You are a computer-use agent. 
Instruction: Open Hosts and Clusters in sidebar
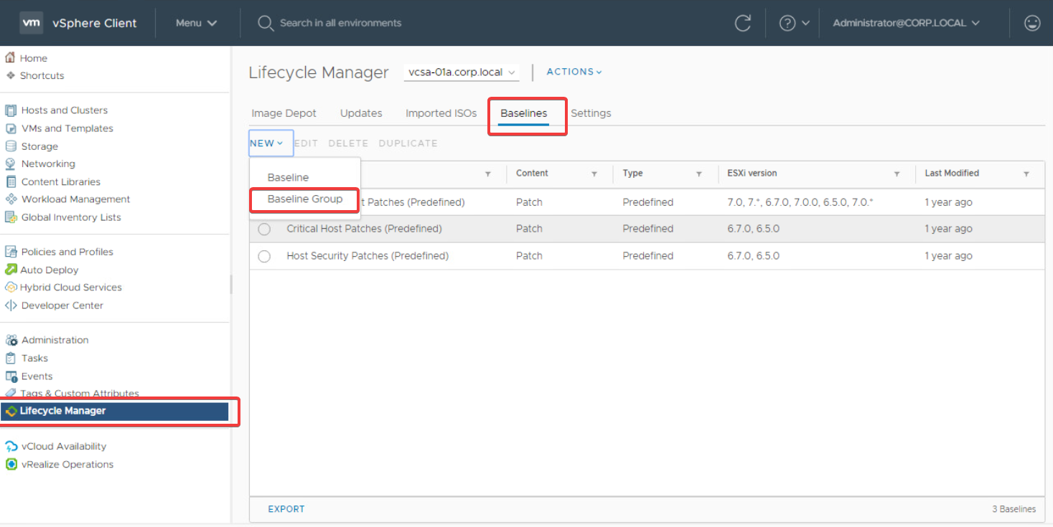65,110
